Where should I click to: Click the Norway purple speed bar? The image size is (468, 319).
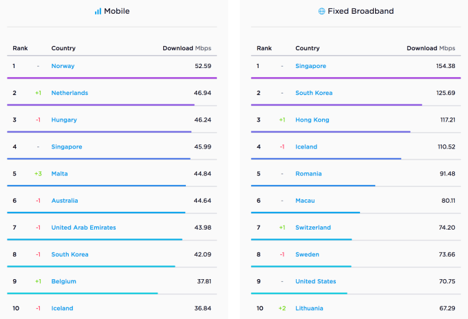tap(111, 78)
